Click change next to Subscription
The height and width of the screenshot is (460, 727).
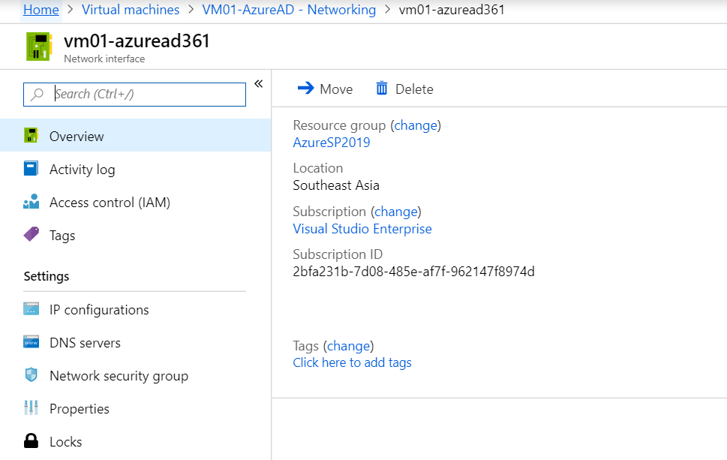coord(396,212)
